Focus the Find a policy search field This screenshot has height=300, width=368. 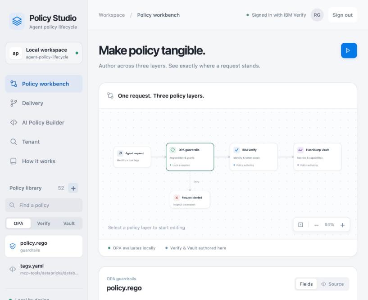click(44, 205)
